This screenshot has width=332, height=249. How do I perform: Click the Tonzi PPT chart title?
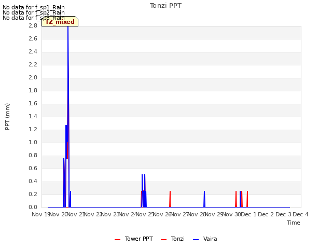pos(165,6)
